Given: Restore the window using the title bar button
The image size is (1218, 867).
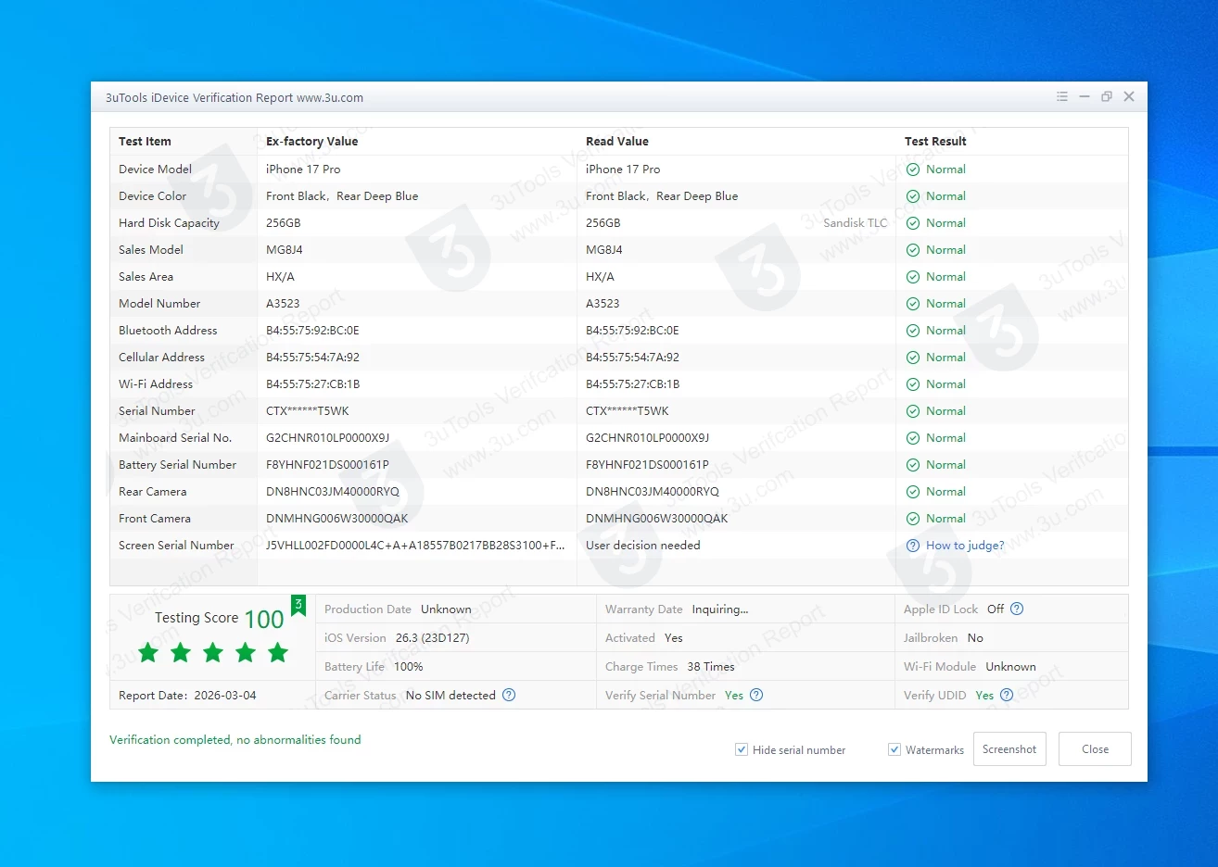Looking at the screenshot, I should 1107,96.
